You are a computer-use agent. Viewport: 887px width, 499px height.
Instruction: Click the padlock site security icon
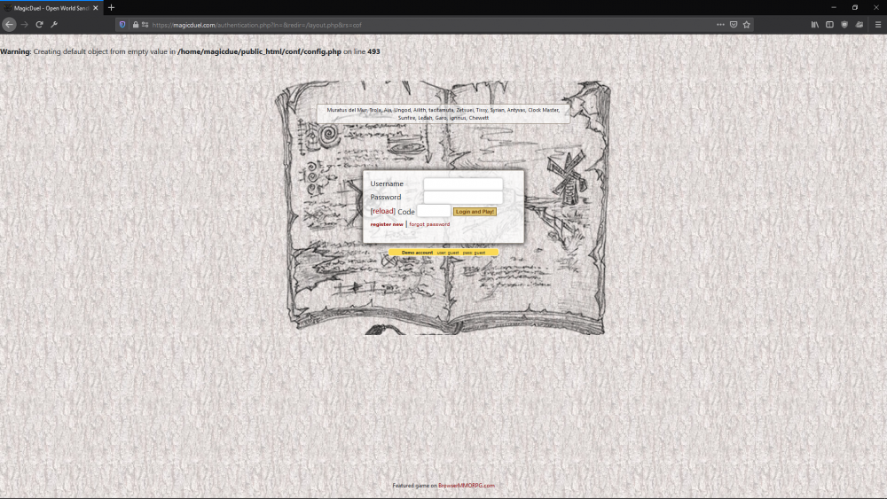pyautogui.click(x=135, y=25)
